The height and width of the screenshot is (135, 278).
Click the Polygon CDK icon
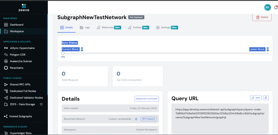click(6, 55)
